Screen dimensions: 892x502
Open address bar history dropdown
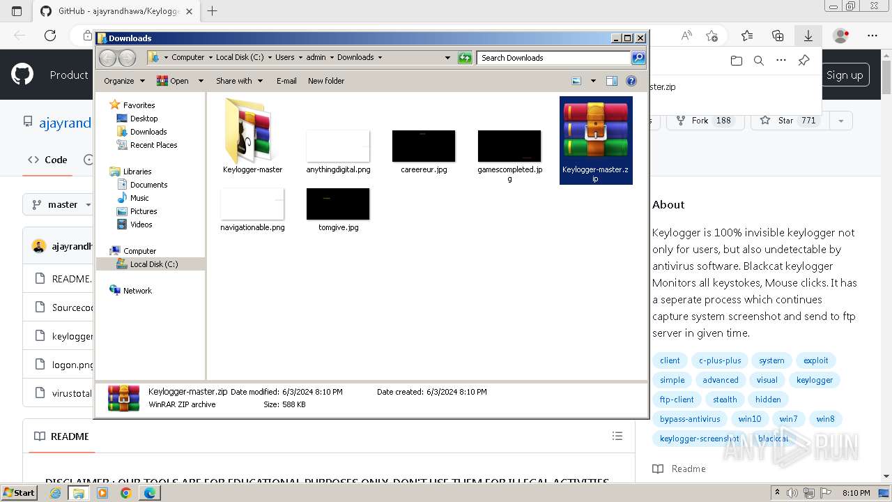(x=447, y=58)
